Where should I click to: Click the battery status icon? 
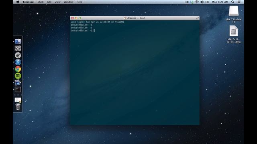(207, 2)
